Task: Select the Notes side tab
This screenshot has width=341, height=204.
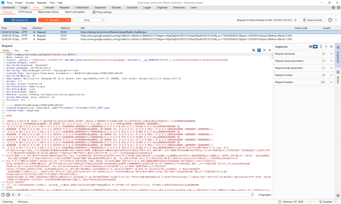Action: click(338, 77)
